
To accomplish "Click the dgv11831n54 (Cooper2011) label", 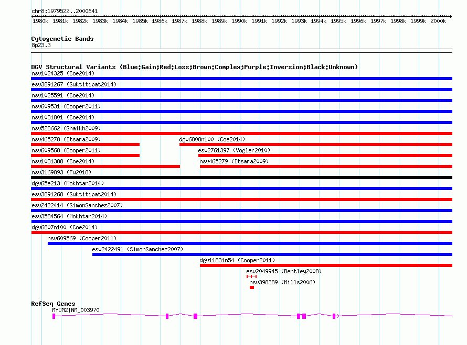I will (237, 260).
